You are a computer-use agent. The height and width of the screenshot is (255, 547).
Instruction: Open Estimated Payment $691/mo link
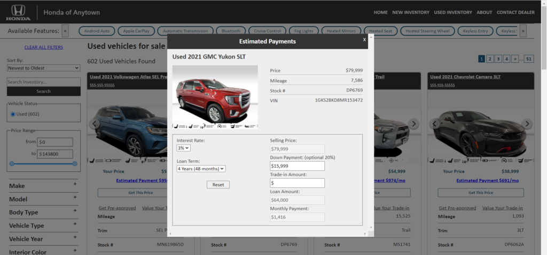coord(487,180)
